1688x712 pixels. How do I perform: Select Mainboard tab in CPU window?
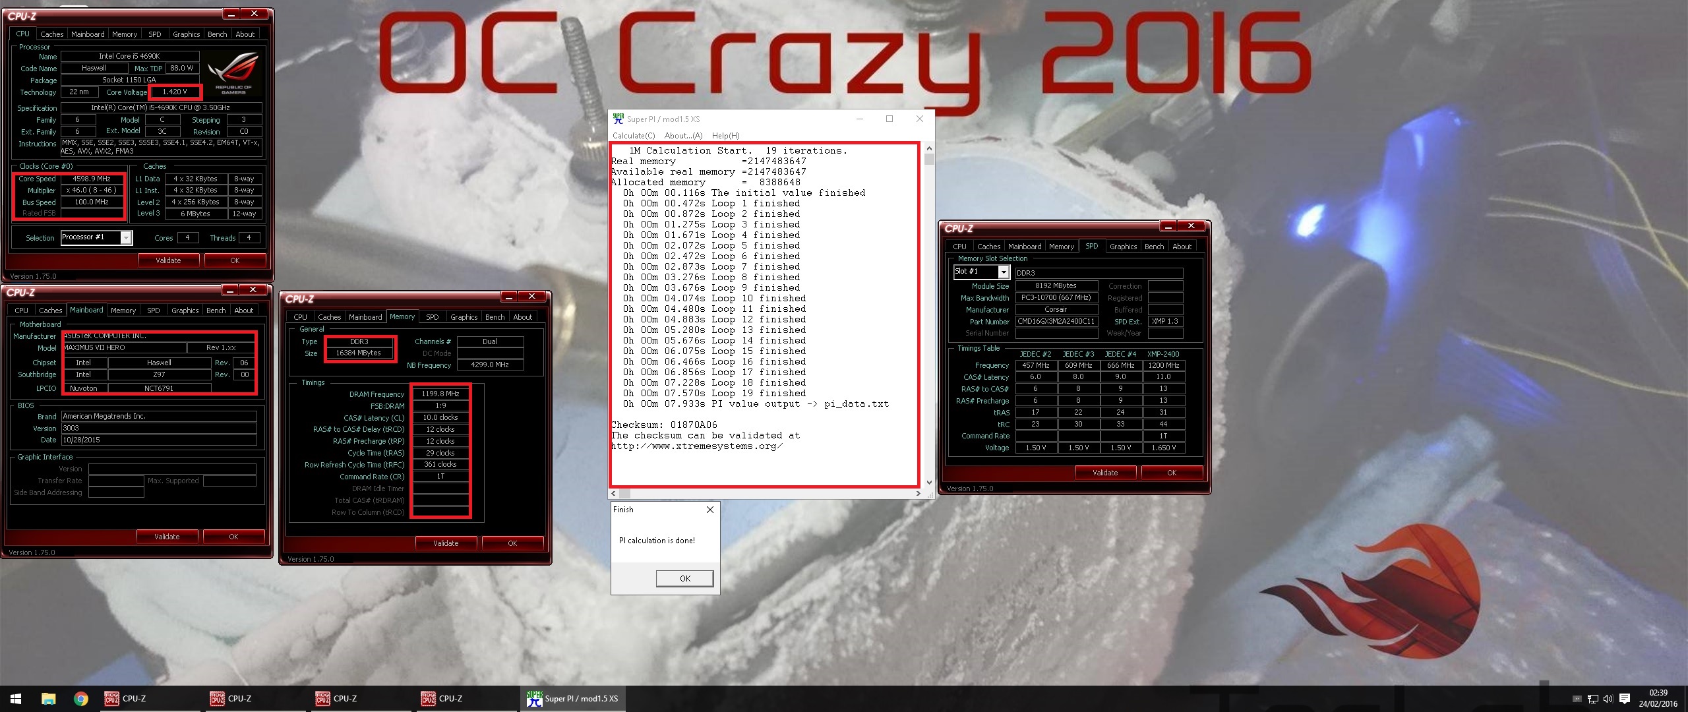coord(88,34)
